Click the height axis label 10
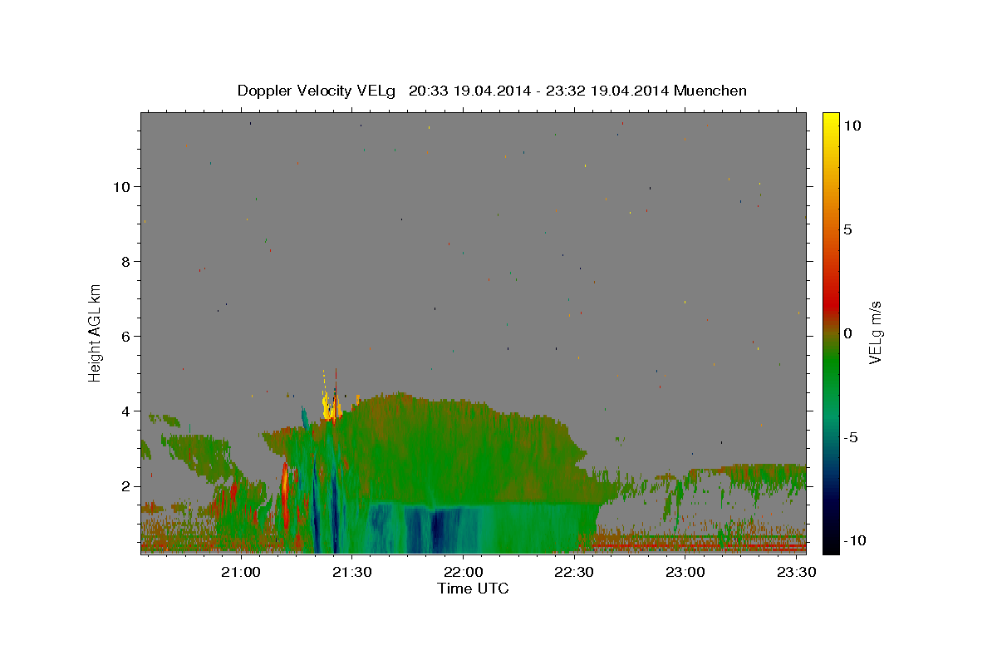 [122, 187]
